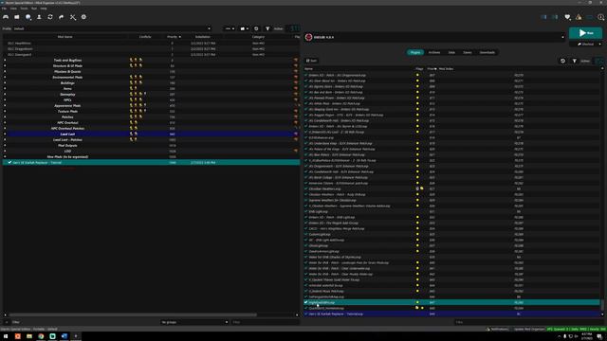
Task: Click the help icon at far right of toolbar
Action: 600,17
